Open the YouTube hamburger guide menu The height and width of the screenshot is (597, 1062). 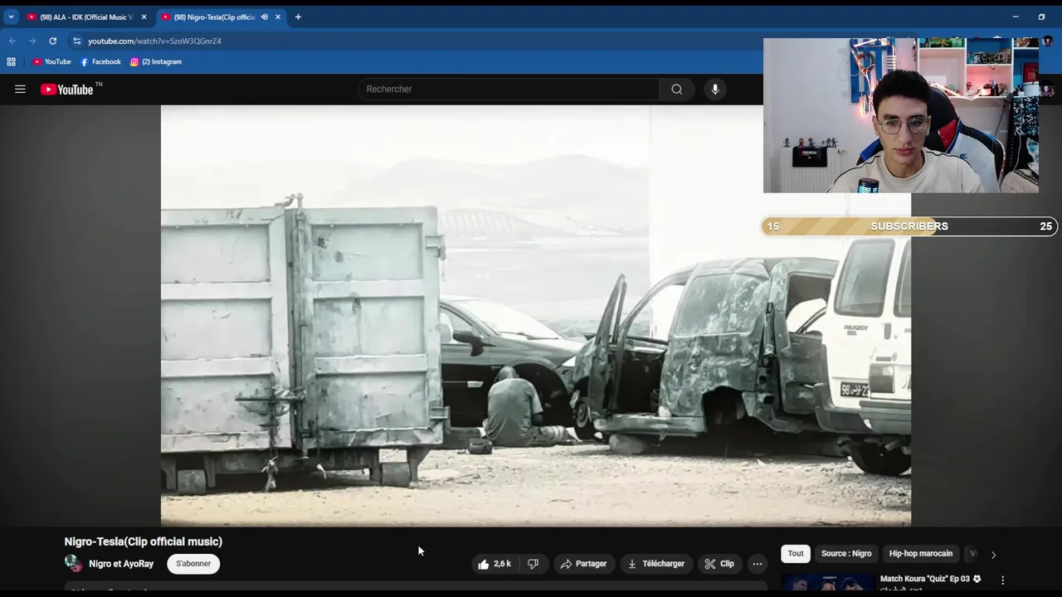tap(20, 90)
